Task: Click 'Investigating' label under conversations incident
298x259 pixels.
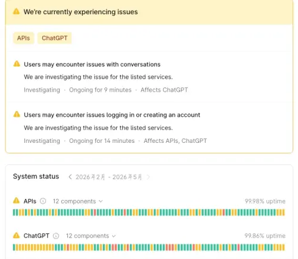Action: pos(42,90)
